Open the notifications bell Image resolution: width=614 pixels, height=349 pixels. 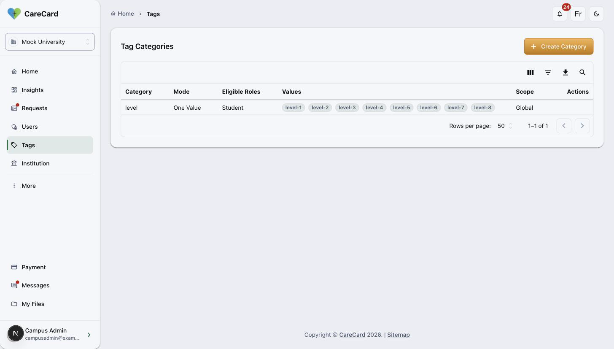pyautogui.click(x=560, y=14)
